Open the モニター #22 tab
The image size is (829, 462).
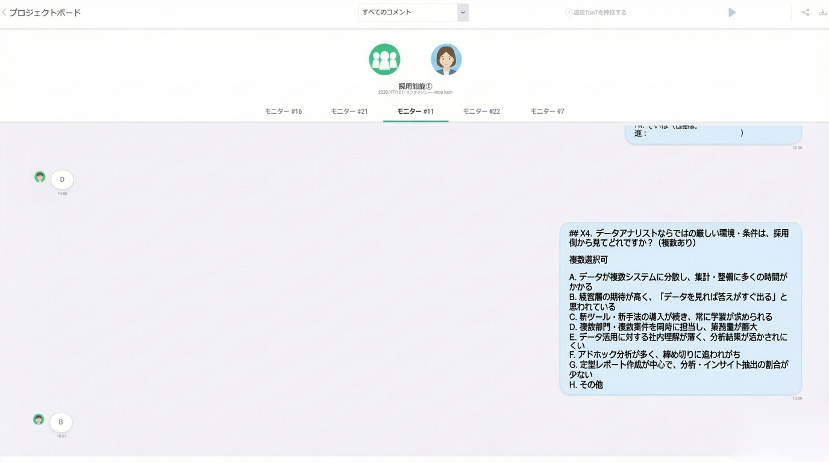[x=481, y=111]
